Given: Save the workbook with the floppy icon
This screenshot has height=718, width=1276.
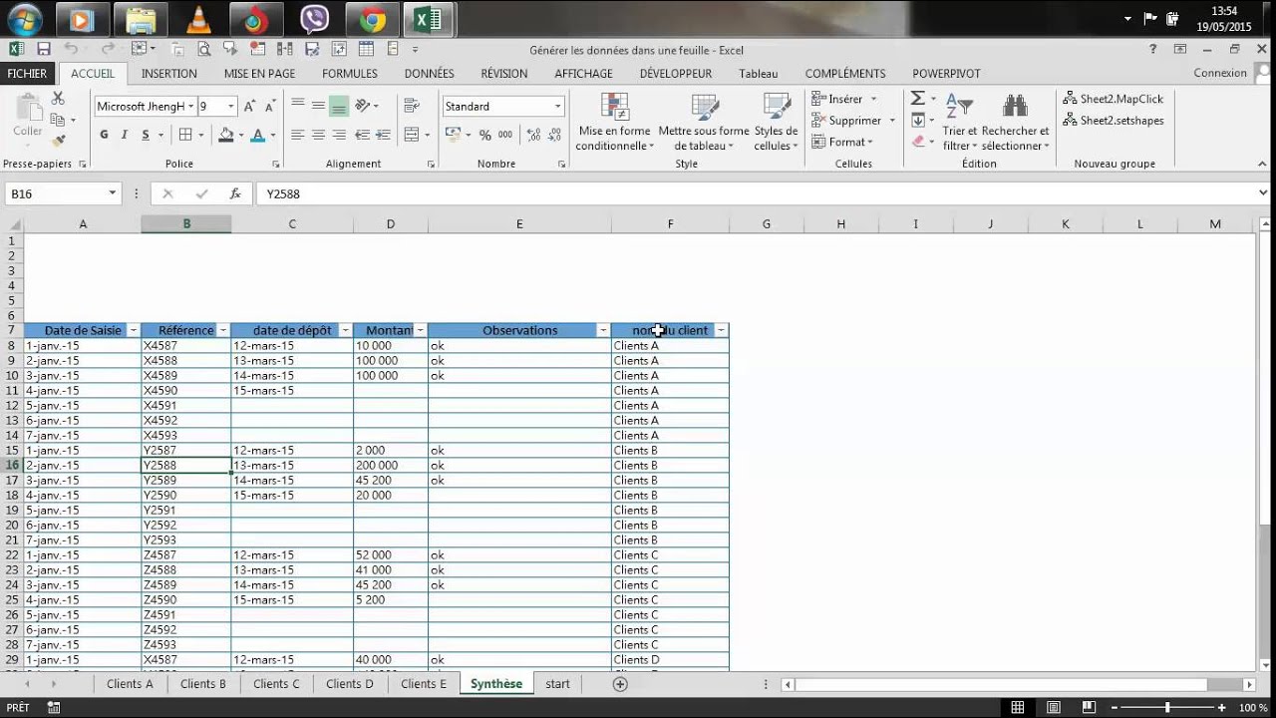Looking at the screenshot, I should [43, 49].
